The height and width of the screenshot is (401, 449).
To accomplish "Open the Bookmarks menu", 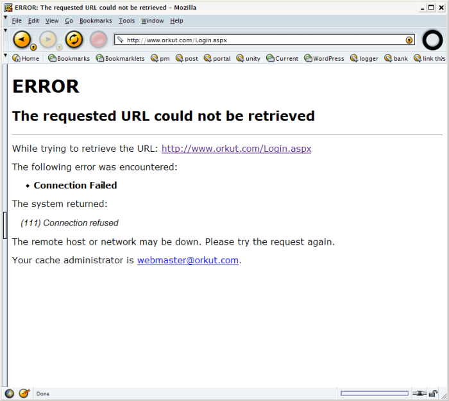I will point(96,20).
